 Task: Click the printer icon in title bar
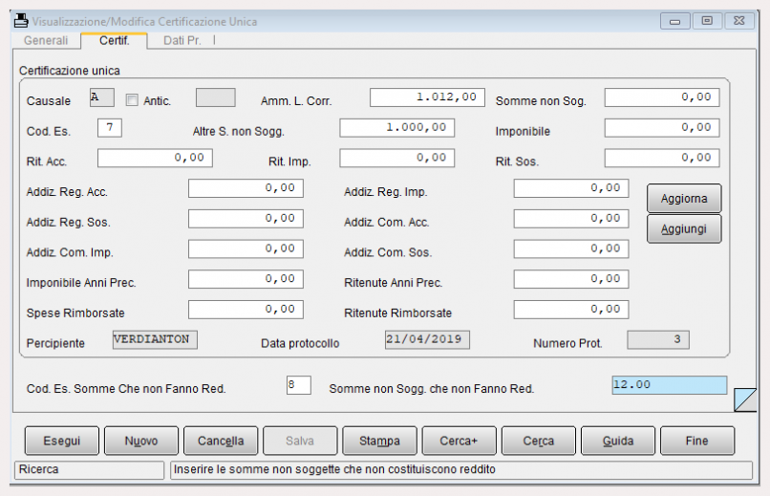[21, 21]
